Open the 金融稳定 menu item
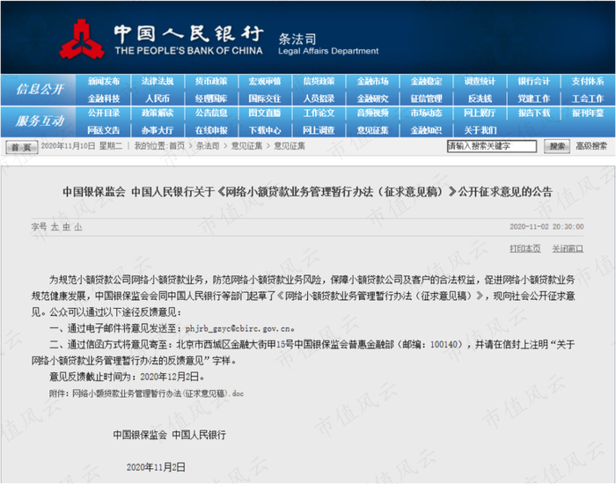 coord(426,81)
